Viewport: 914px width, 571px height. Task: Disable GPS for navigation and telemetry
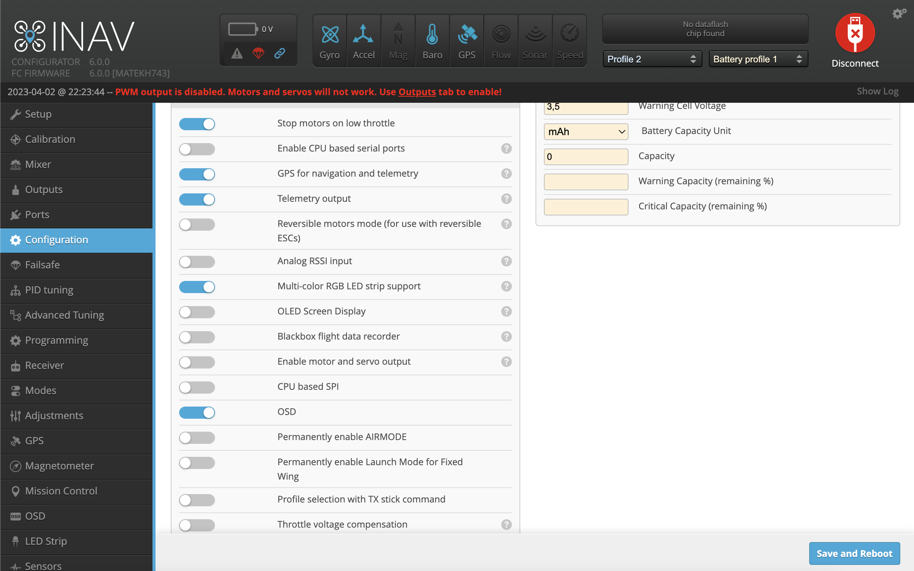coord(197,174)
